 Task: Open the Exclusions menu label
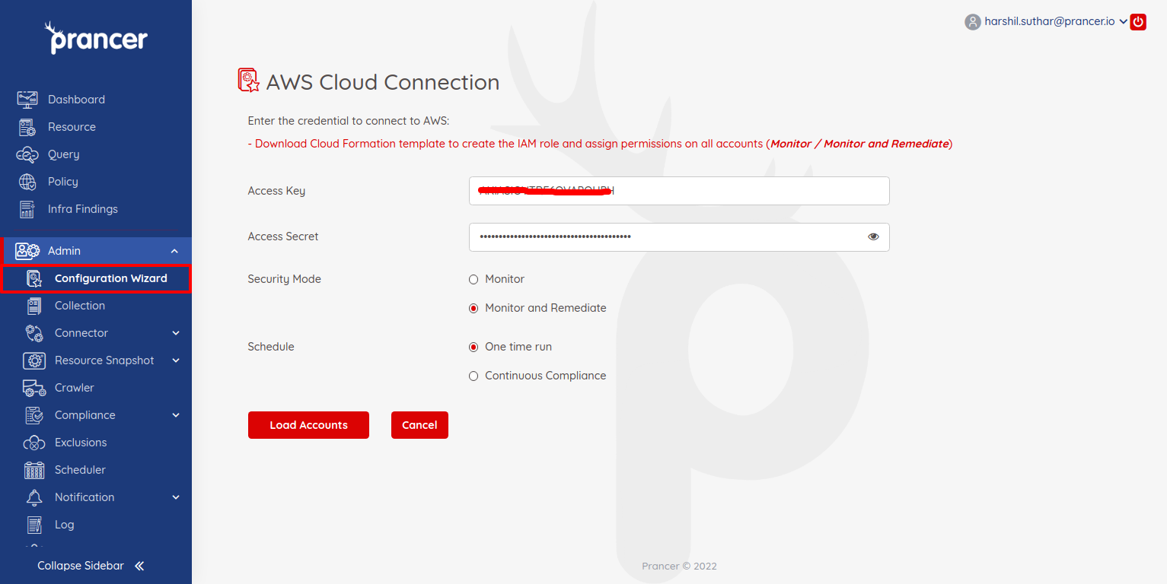tap(81, 443)
